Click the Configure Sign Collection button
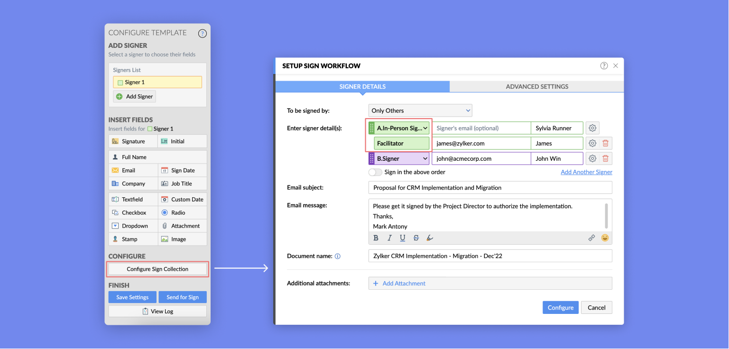729x349 pixels. (x=157, y=269)
